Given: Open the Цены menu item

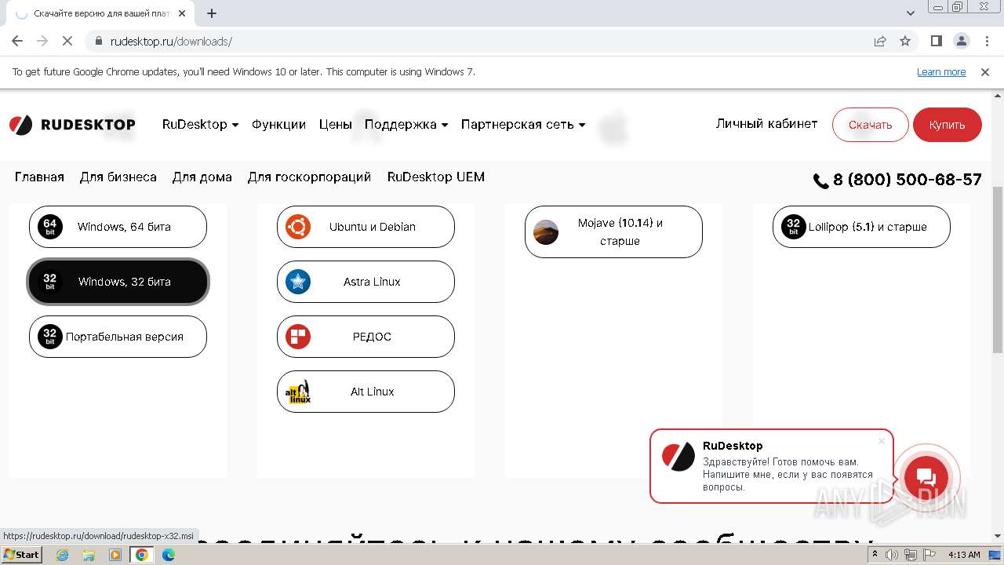Looking at the screenshot, I should click(335, 124).
